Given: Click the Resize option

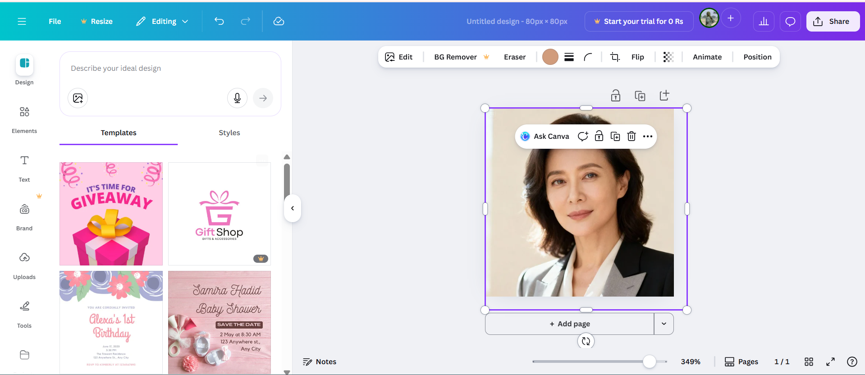Looking at the screenshot, I should click(x=96, y=21).
